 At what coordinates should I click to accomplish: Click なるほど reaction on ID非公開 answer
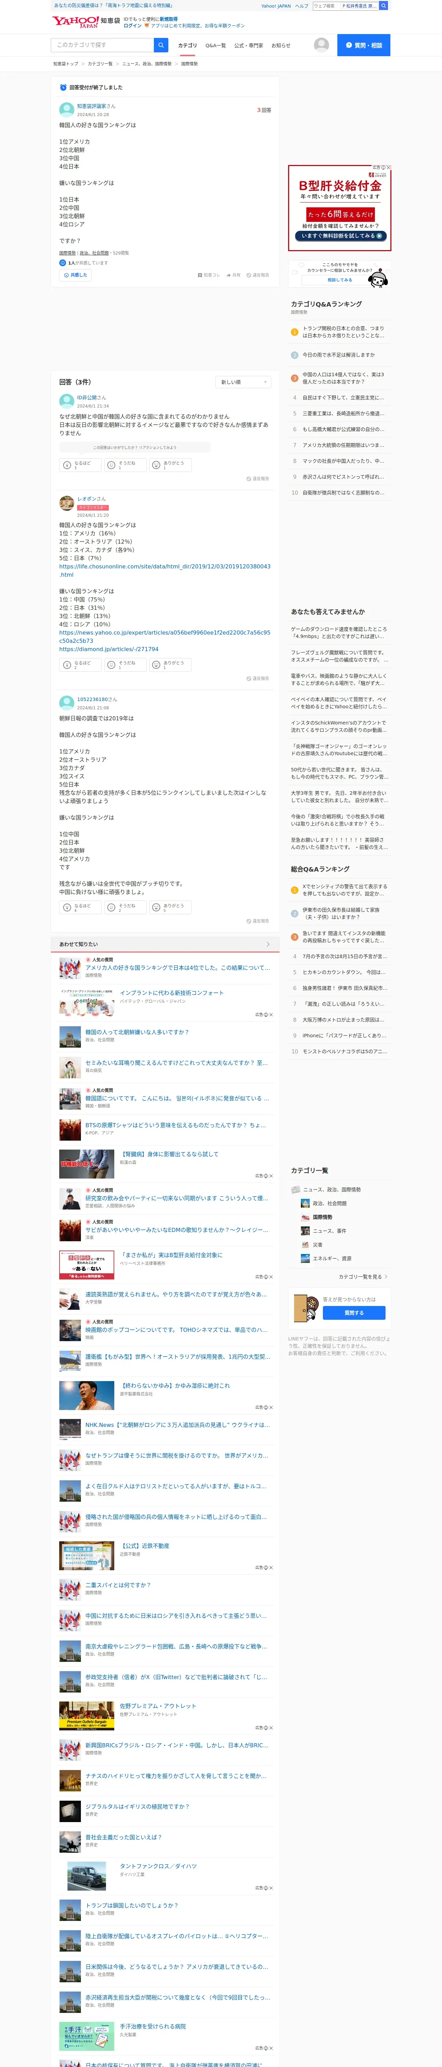coord(80,465)
